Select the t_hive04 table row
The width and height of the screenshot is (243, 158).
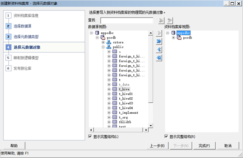click(126, 108)
